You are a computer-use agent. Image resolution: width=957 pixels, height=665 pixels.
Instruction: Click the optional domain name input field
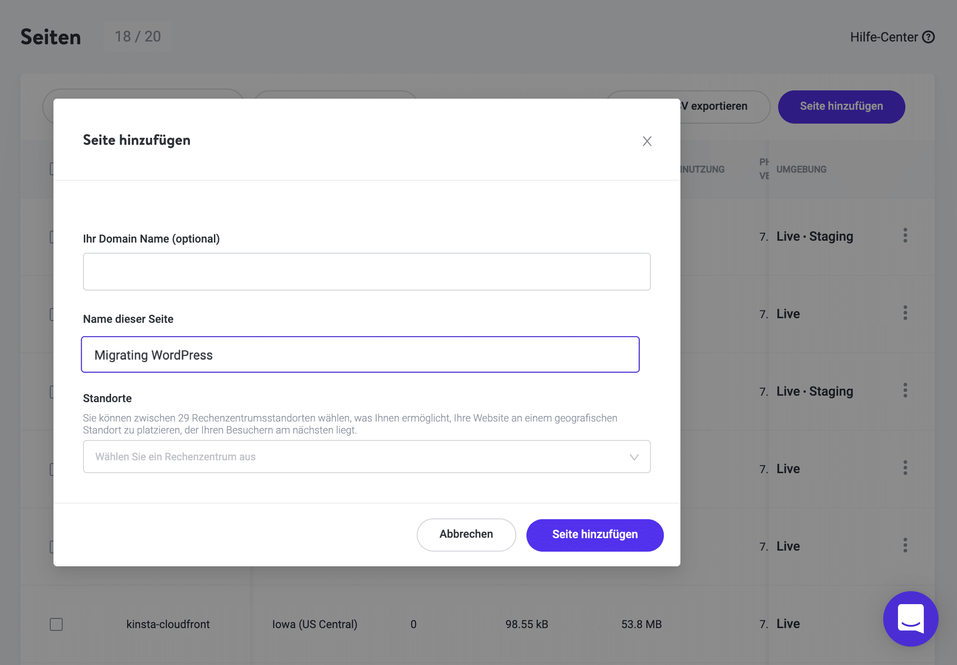click(366, 272)
